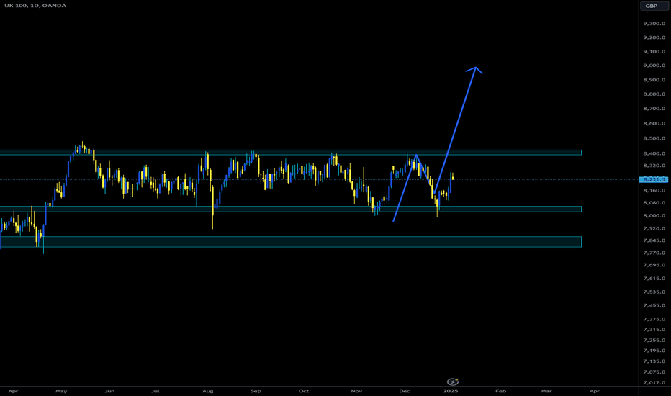Click the 8,080.0 price axis label
Screen dimensions: 671x396
pos(654,203)
